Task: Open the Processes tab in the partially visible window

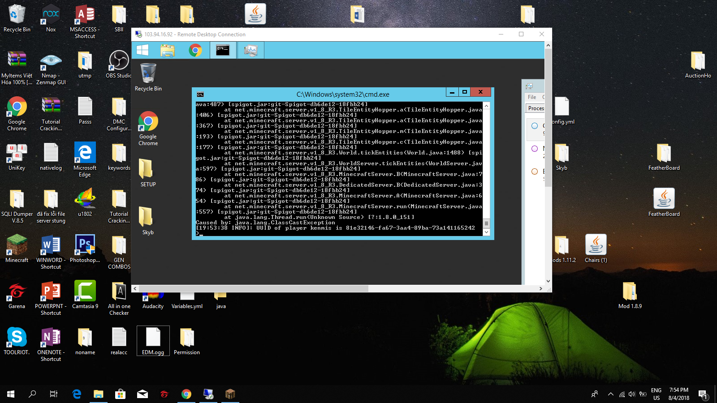Action: 536,108
